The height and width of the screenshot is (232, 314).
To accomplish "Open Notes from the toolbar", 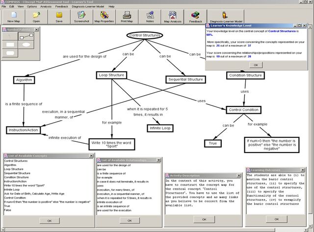I will point(150,17).
